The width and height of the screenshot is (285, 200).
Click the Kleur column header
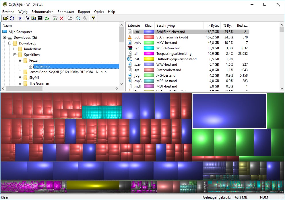(149, 26)
